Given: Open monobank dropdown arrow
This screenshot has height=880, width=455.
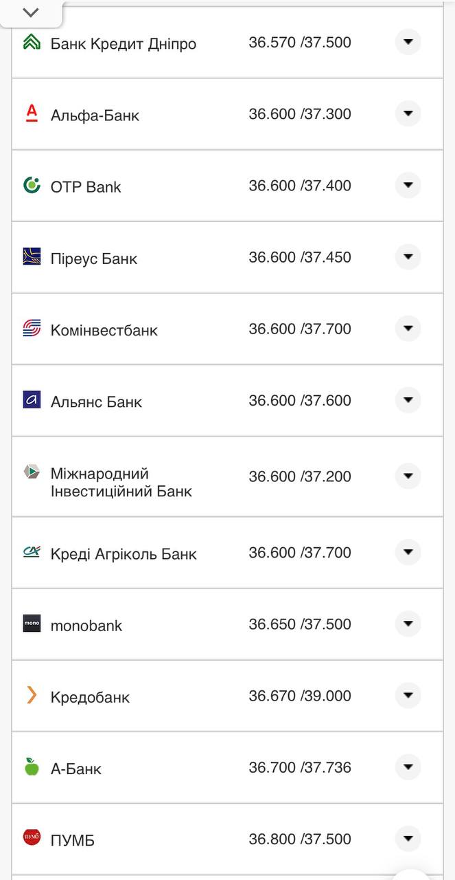Looking at the screenshot, I should (408, 624).
